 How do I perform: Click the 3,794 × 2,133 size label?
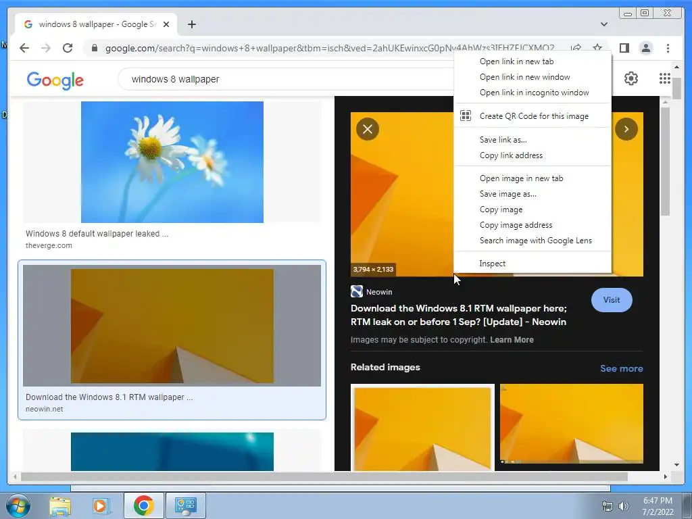pyautogui.click(x=373, y=269)
